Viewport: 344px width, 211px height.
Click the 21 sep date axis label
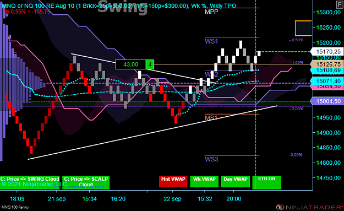point(57,199)
